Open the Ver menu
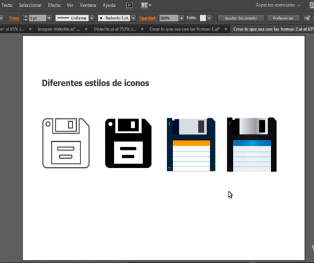 [70, 5]
